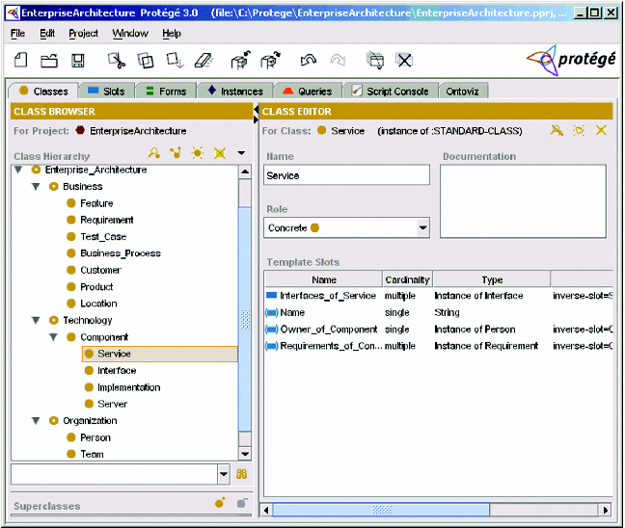
Task: Switch to the Instances tab
Action: [x=233, y=92]
